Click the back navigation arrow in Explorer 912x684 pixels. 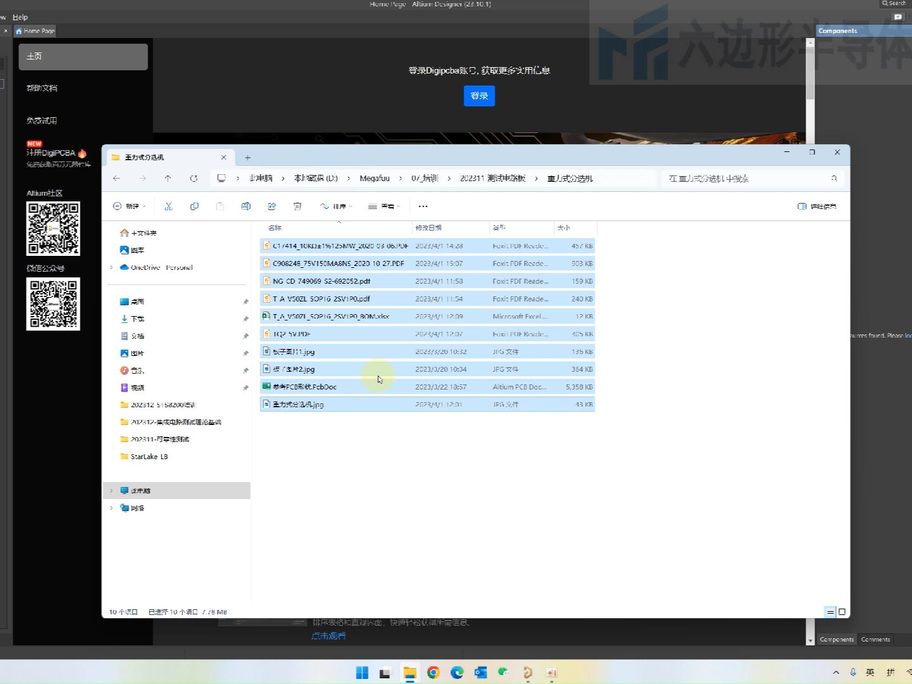117,178
